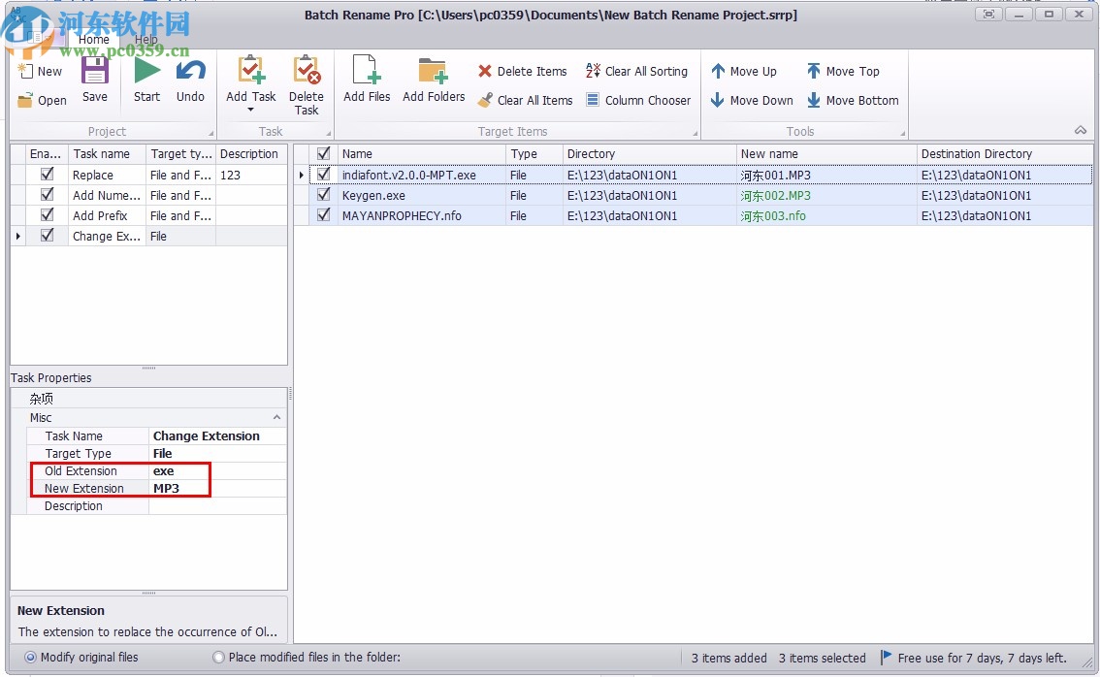Uncheck the Keygen.exe file checkbox
Screen dimensions: 1100x677
[x=324, y=195]
